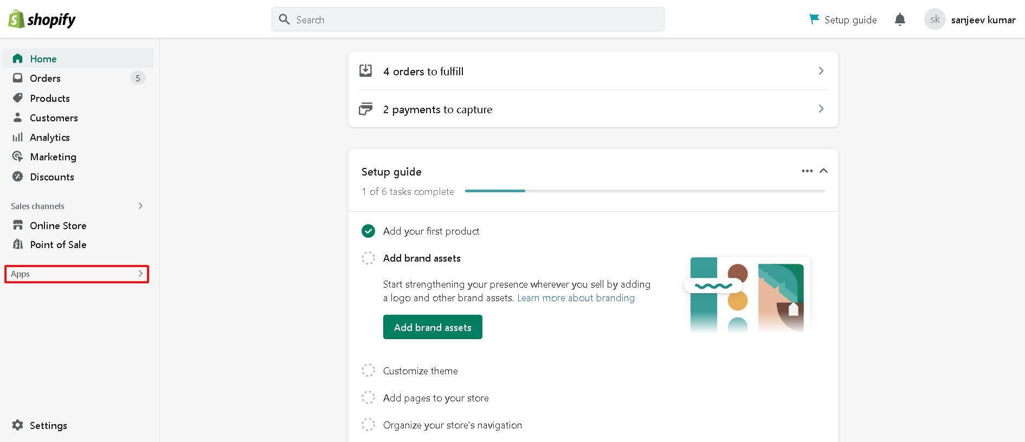Viewport: 1025px width, 442px height.
Task: Click the green Add brand assets button
Action: coord(433,327)
